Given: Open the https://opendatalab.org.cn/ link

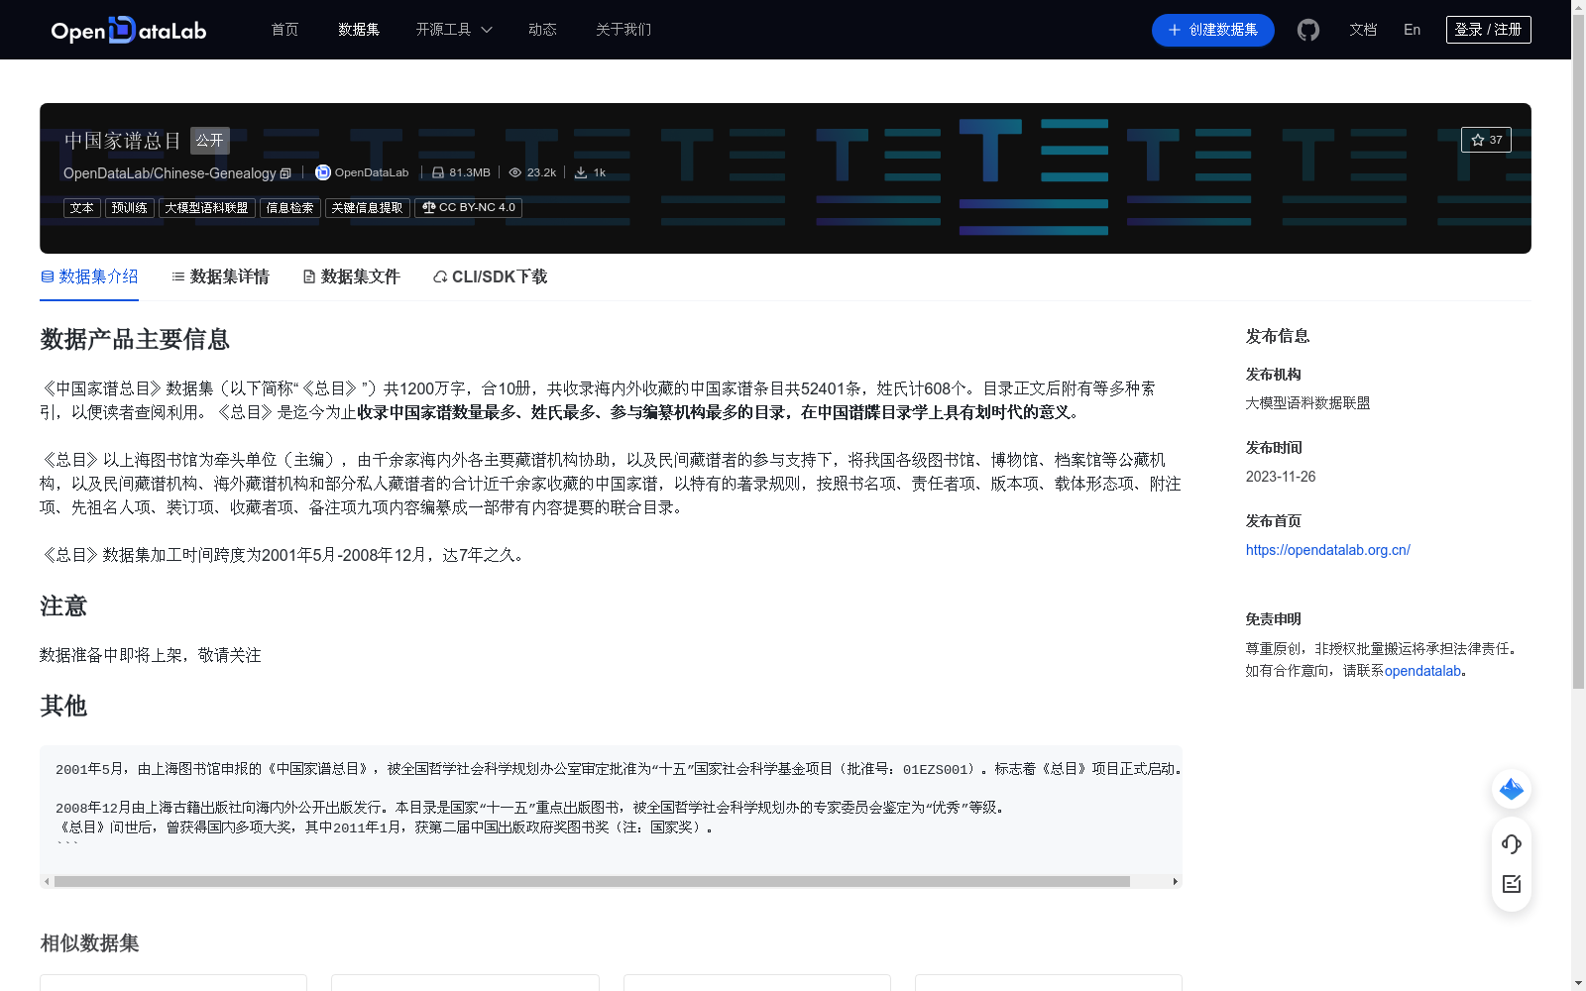Looking at the screenshot, I should 1327,549.
